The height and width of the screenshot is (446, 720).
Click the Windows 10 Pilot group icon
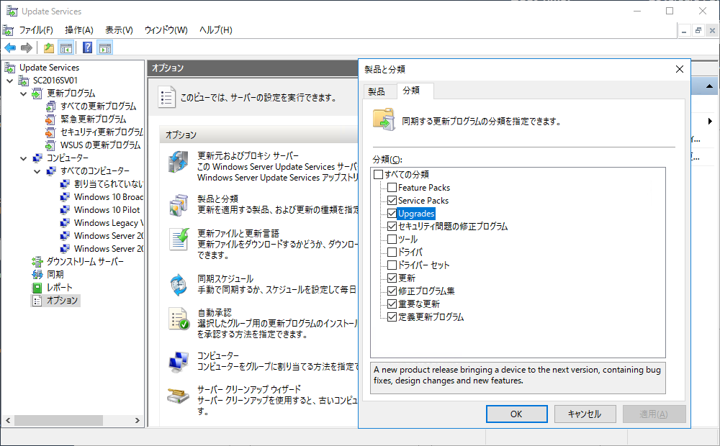(x=66, y=210)
